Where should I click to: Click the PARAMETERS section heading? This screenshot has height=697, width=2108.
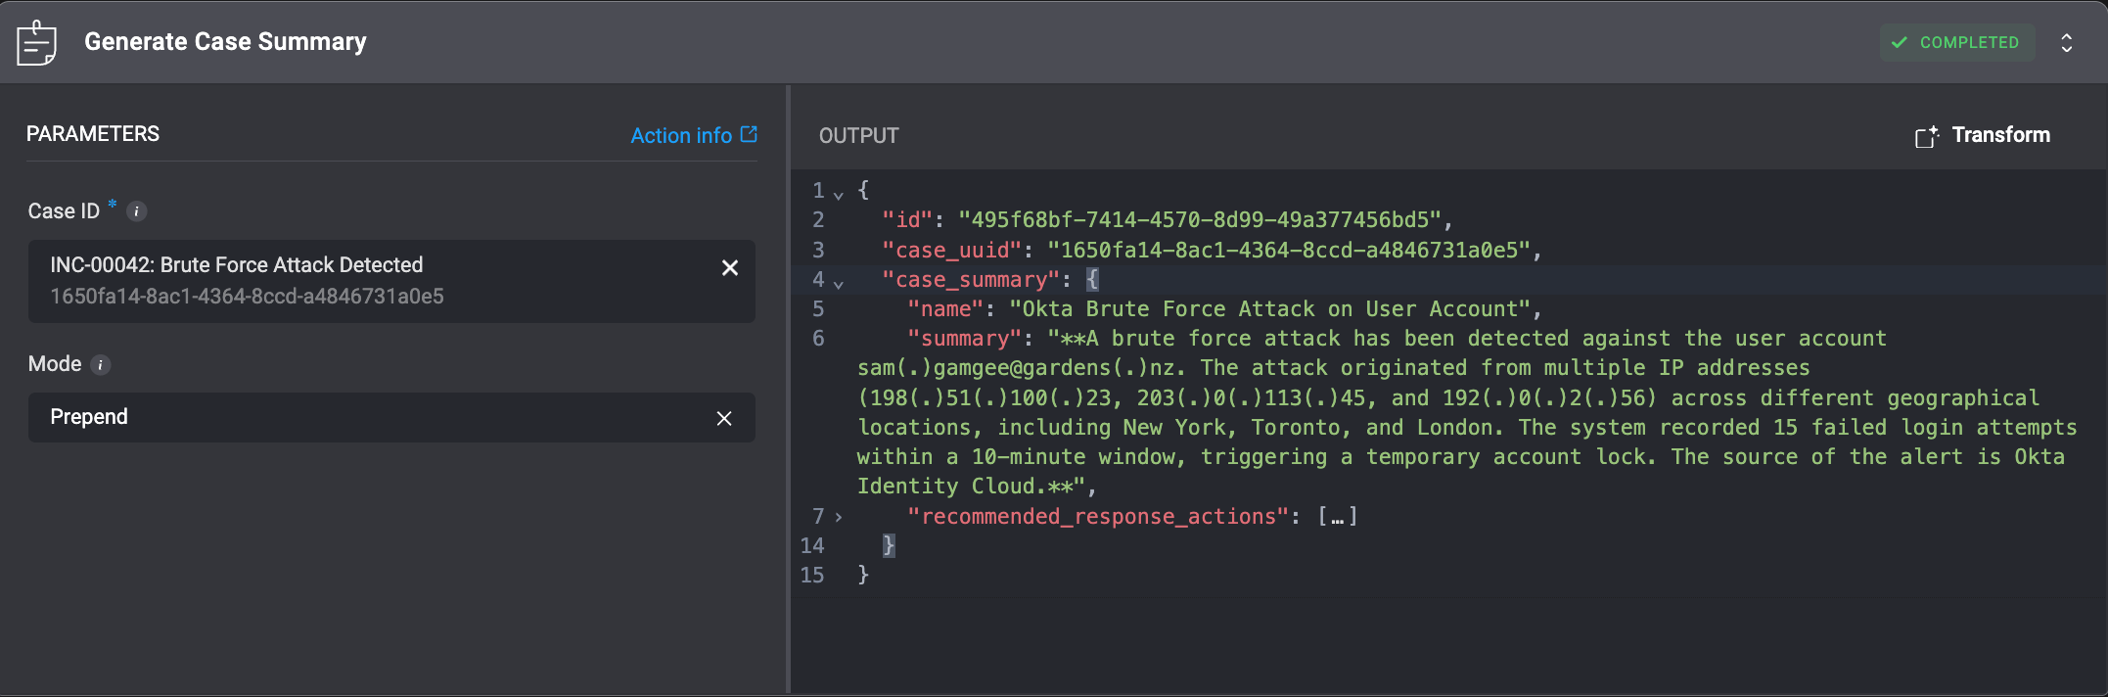(x=93, y=134)
